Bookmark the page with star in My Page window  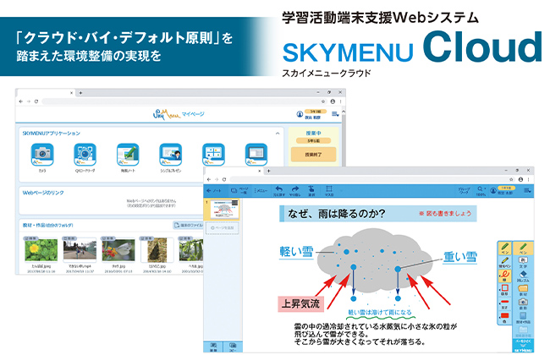pos(323,101)
